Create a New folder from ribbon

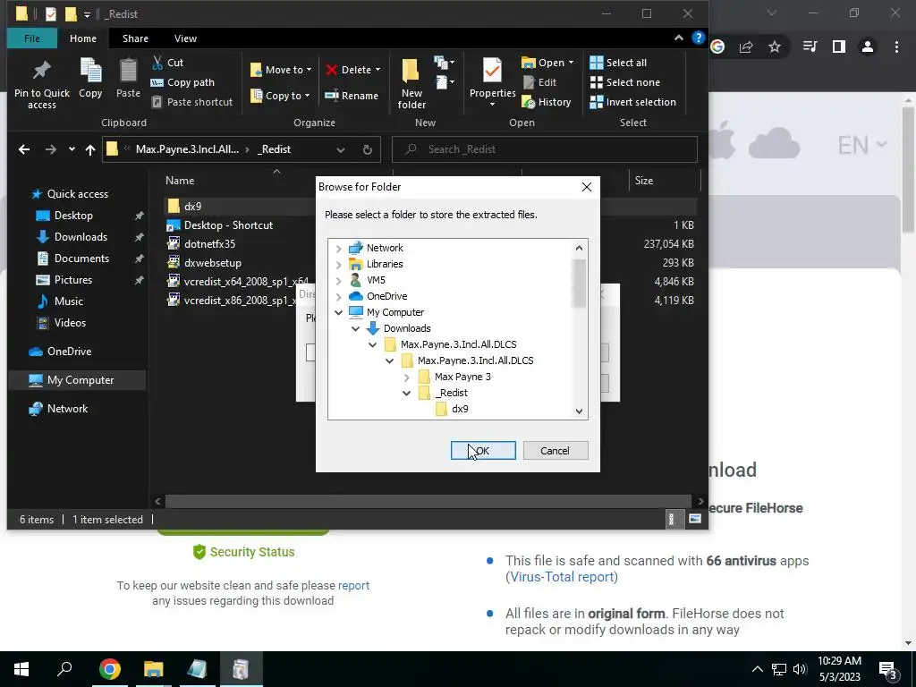pyautogui.click(x=411, y=83)
